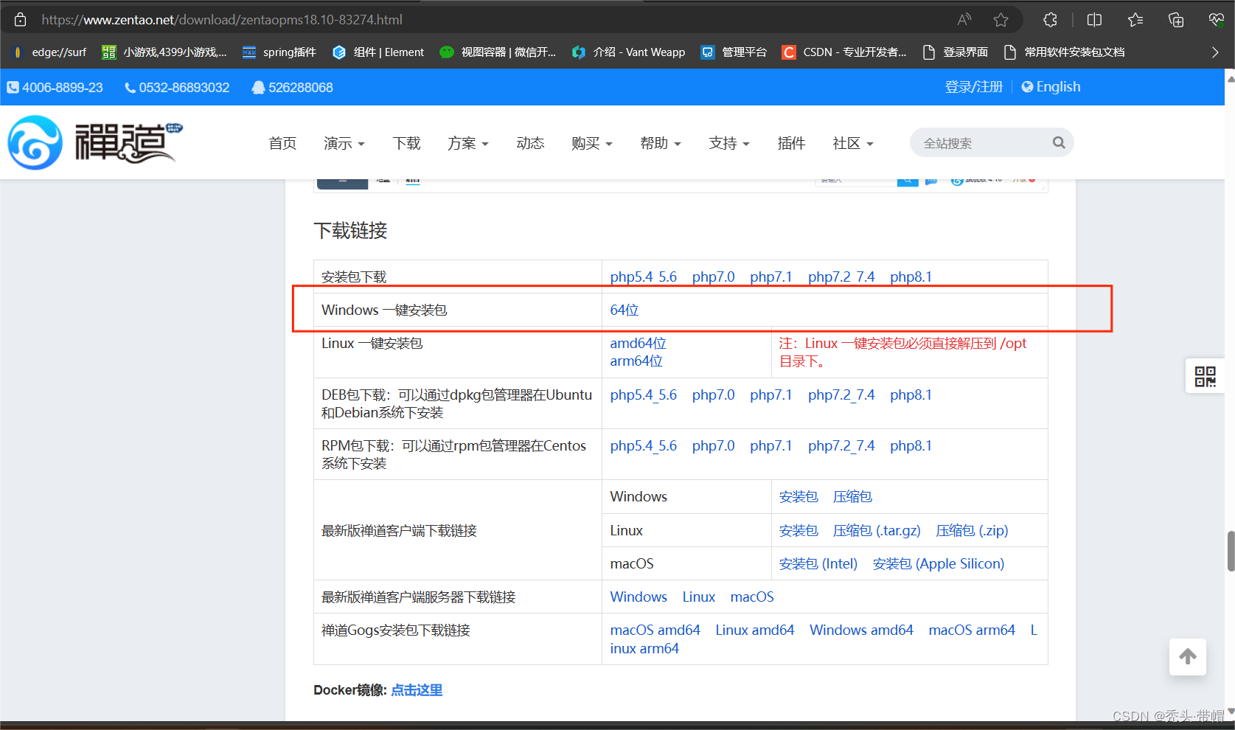Expand 方案 dropdown menu

468,143
